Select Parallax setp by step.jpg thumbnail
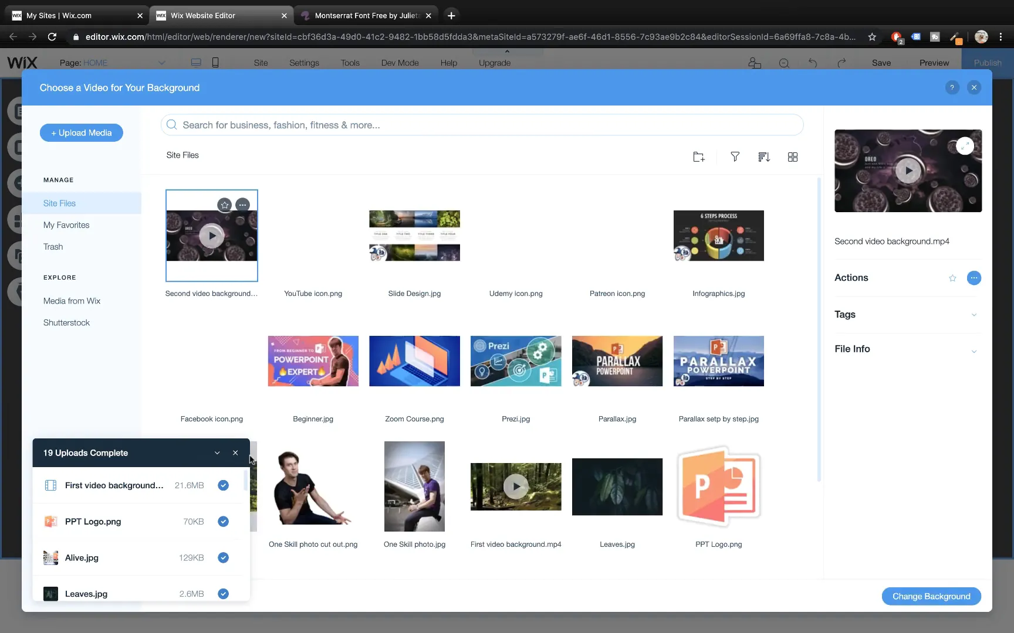Image resolution: width=1014 pixels, height=633 pixels. point(718,361)
